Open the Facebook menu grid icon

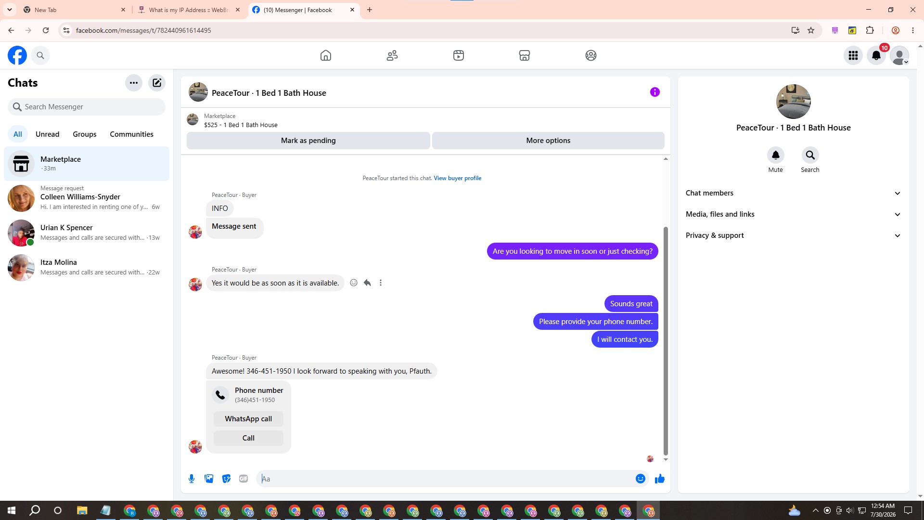click(853, 55)
